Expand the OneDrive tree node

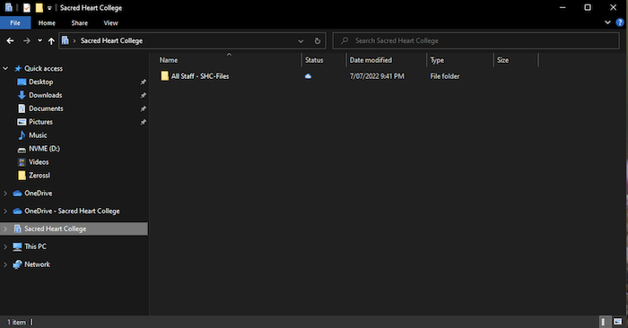pyautogui.click(x=5, y=194)
